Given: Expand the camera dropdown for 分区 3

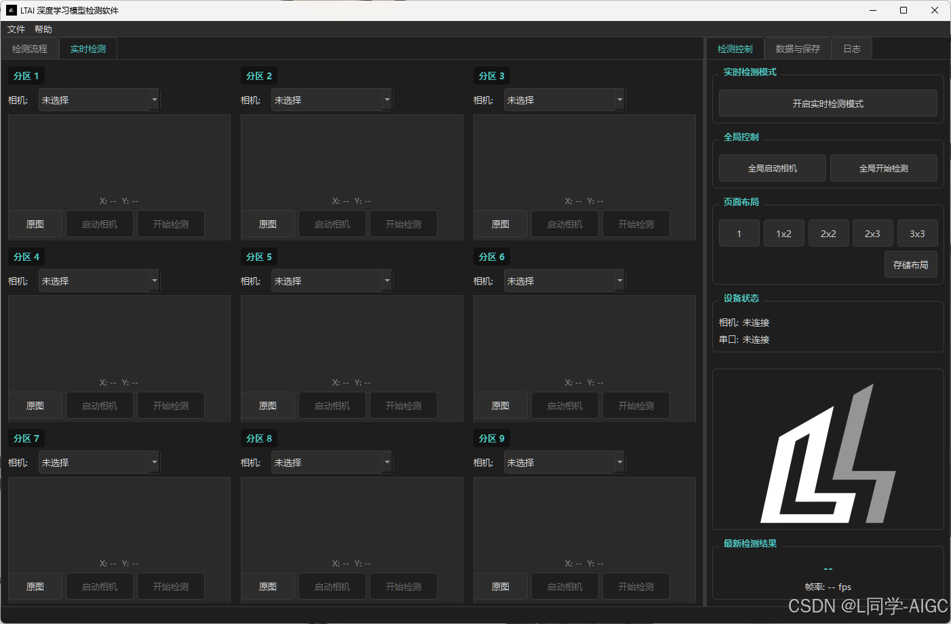Looking at the screenshot, I should coord(564,100).
